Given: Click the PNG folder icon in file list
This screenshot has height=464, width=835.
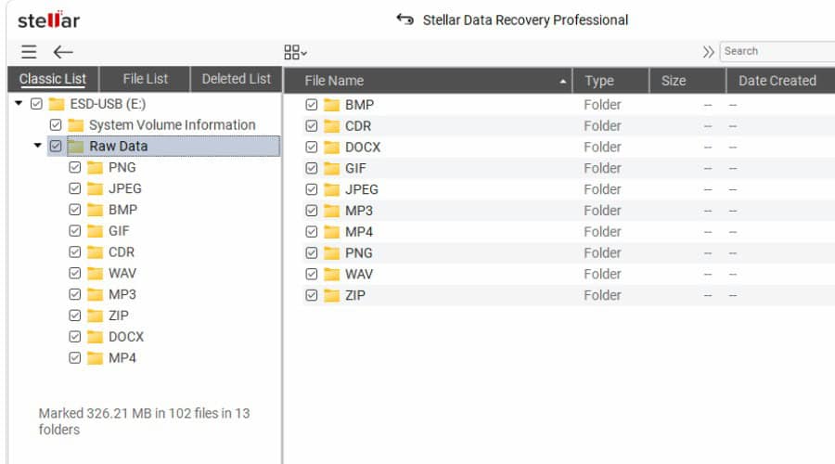Looking at the screenshot, I should point(331,253).
